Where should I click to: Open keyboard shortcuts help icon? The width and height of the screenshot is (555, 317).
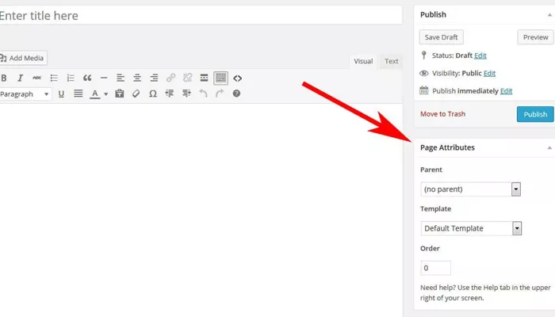pyautogui.click(x=236, y=94)
